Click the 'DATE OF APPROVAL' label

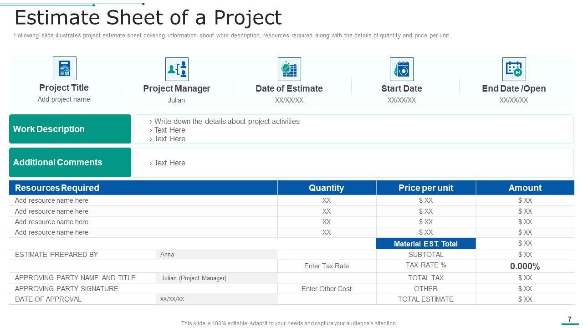coord(48,299)
